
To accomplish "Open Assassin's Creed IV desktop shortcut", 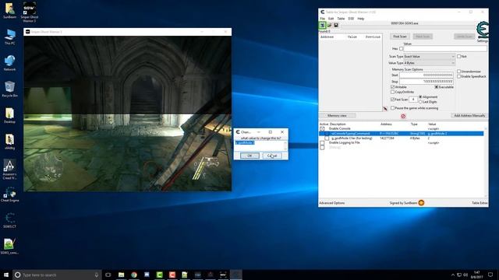I will point(9,170).
